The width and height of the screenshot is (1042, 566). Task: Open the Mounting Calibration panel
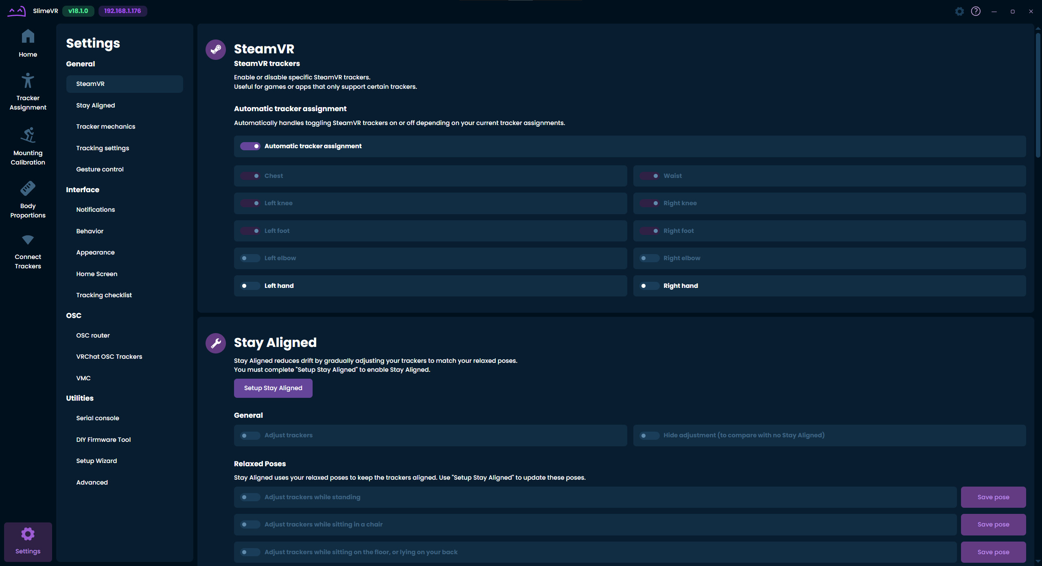[28, 145]
